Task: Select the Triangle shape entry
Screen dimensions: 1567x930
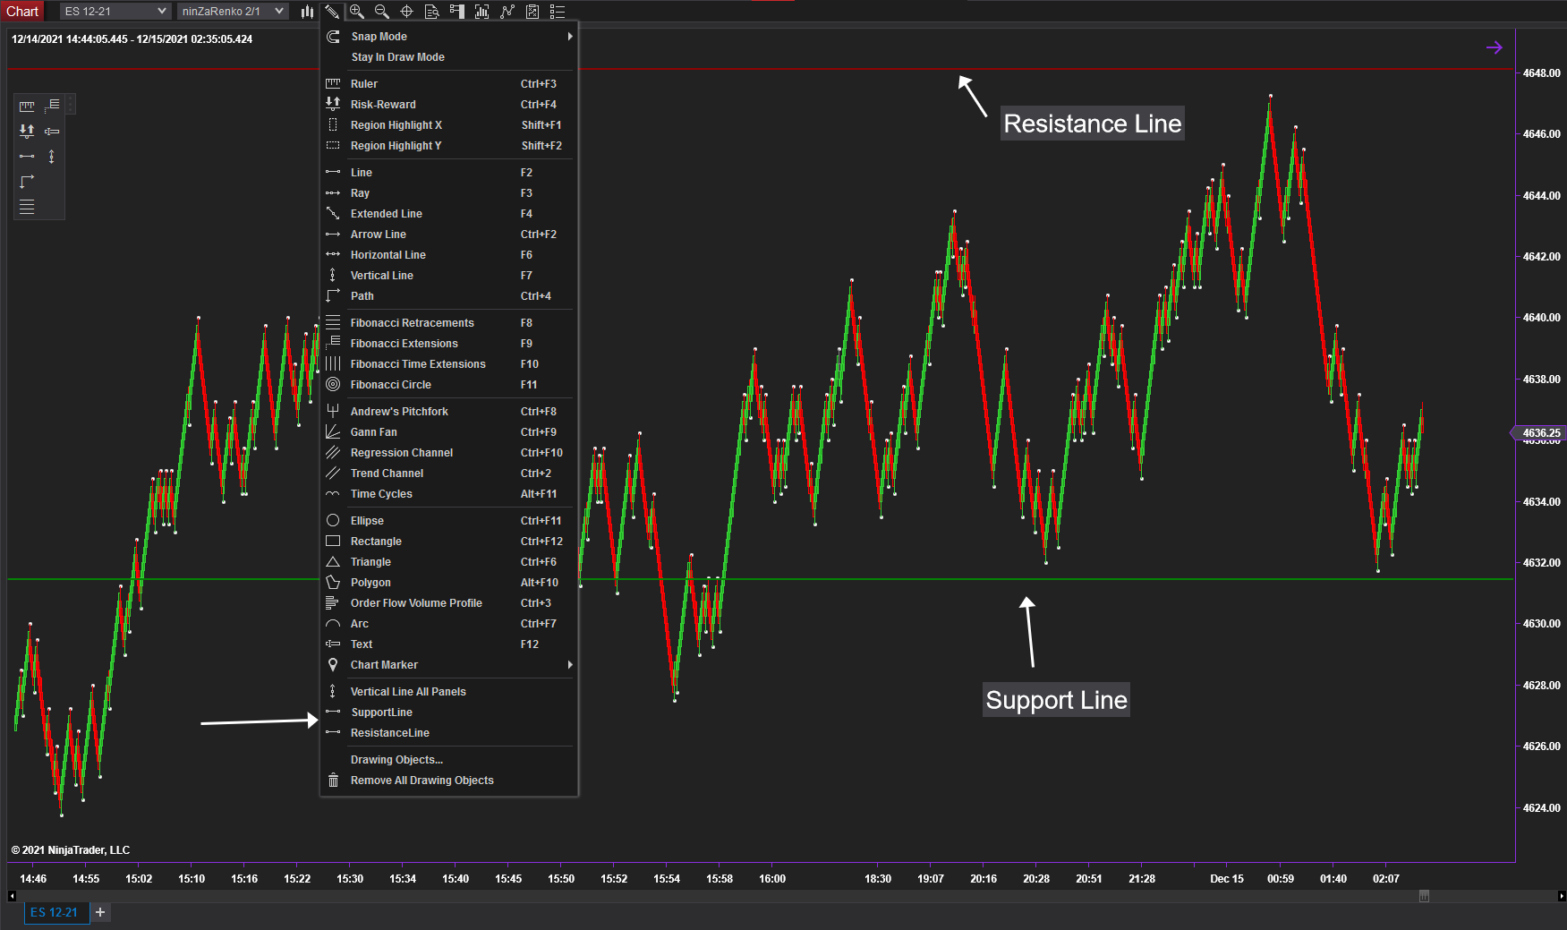Action: [x=449, y=562]
